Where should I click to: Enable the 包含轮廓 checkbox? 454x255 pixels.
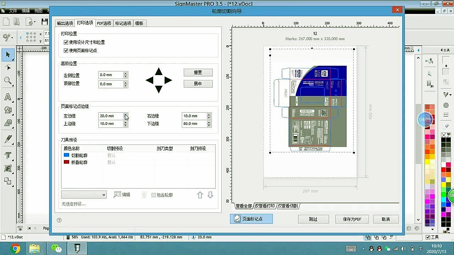(x=154, y=195)
